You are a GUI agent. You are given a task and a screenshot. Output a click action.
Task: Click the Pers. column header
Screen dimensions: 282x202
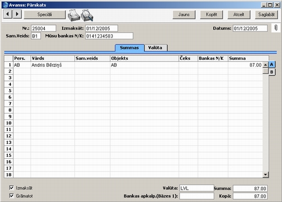pyautogui.click(x=22, y=58)
